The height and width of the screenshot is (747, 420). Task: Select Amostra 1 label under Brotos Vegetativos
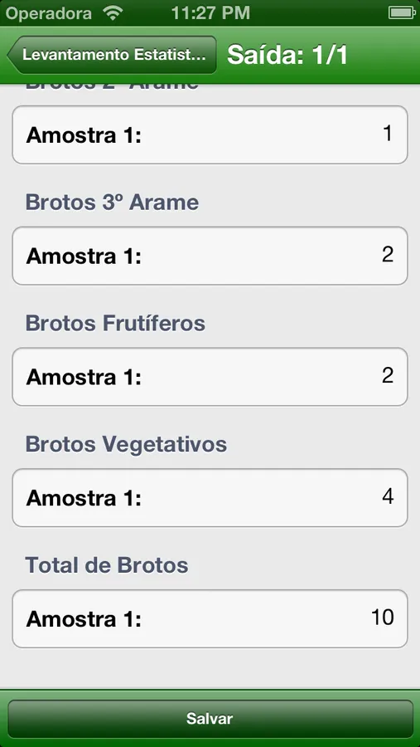coord(84,498)
